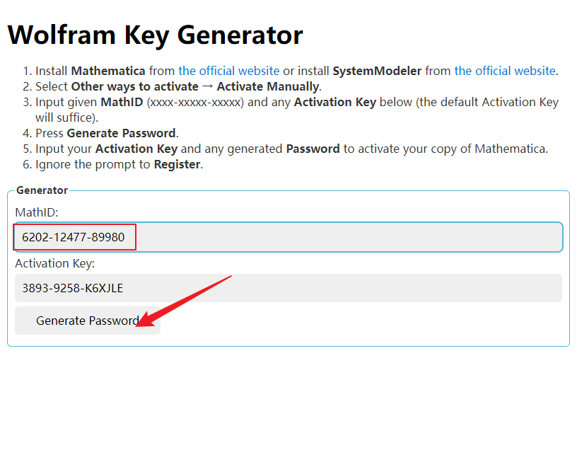
Task: Click bold Password word in step five
Action: (313, 149)
